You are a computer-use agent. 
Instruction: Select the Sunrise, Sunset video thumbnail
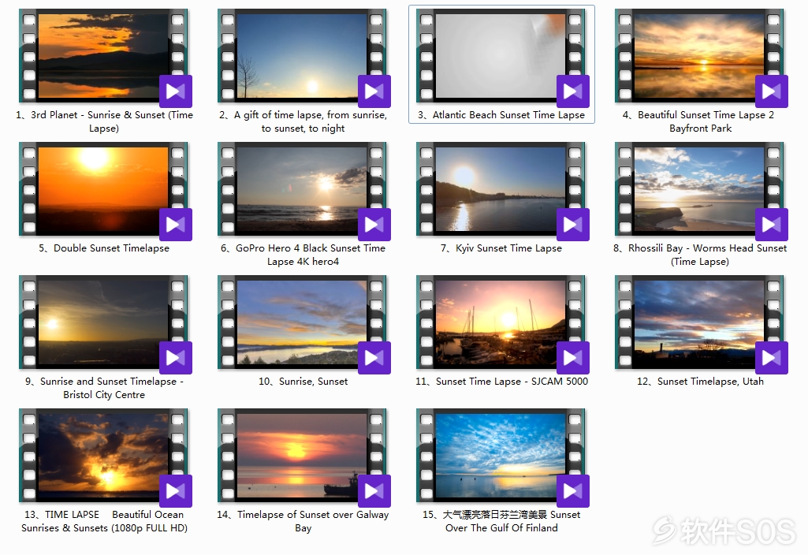pyautogui.click(x=302, y=322)
